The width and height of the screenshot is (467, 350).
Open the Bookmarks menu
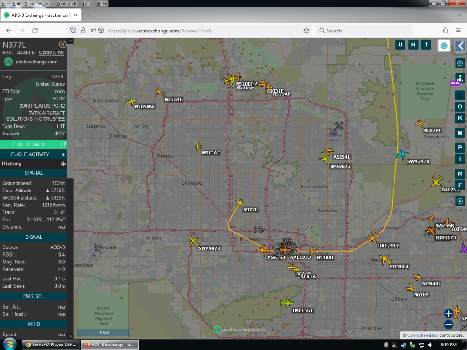67,4
